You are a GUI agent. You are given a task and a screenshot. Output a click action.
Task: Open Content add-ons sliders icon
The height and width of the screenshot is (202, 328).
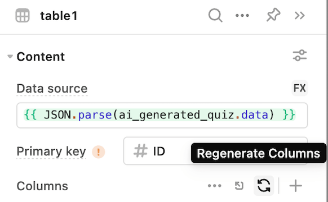(x=300, y=56)
